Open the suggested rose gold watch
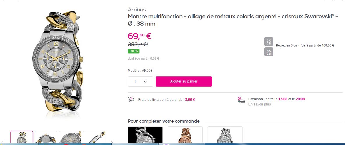Viewport: 345px width, 145px height. pos(185,135)
